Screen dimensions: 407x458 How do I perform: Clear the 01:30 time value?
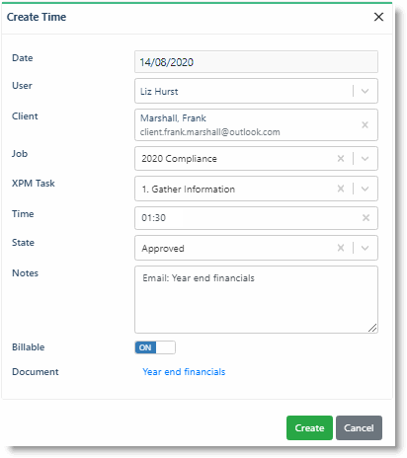coord(366,218)
